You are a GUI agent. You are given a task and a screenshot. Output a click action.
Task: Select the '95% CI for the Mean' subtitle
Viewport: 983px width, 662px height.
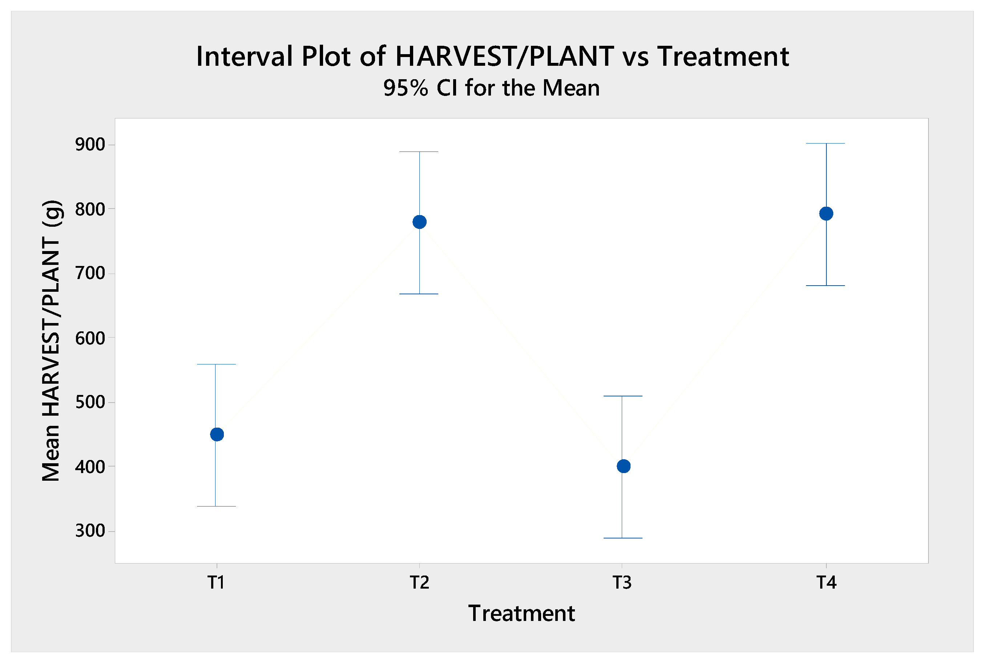(491, 88)
